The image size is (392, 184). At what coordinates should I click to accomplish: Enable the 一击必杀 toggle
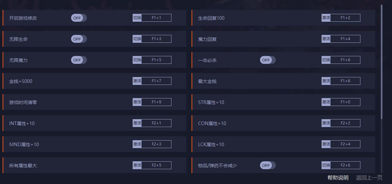(268, 60)
